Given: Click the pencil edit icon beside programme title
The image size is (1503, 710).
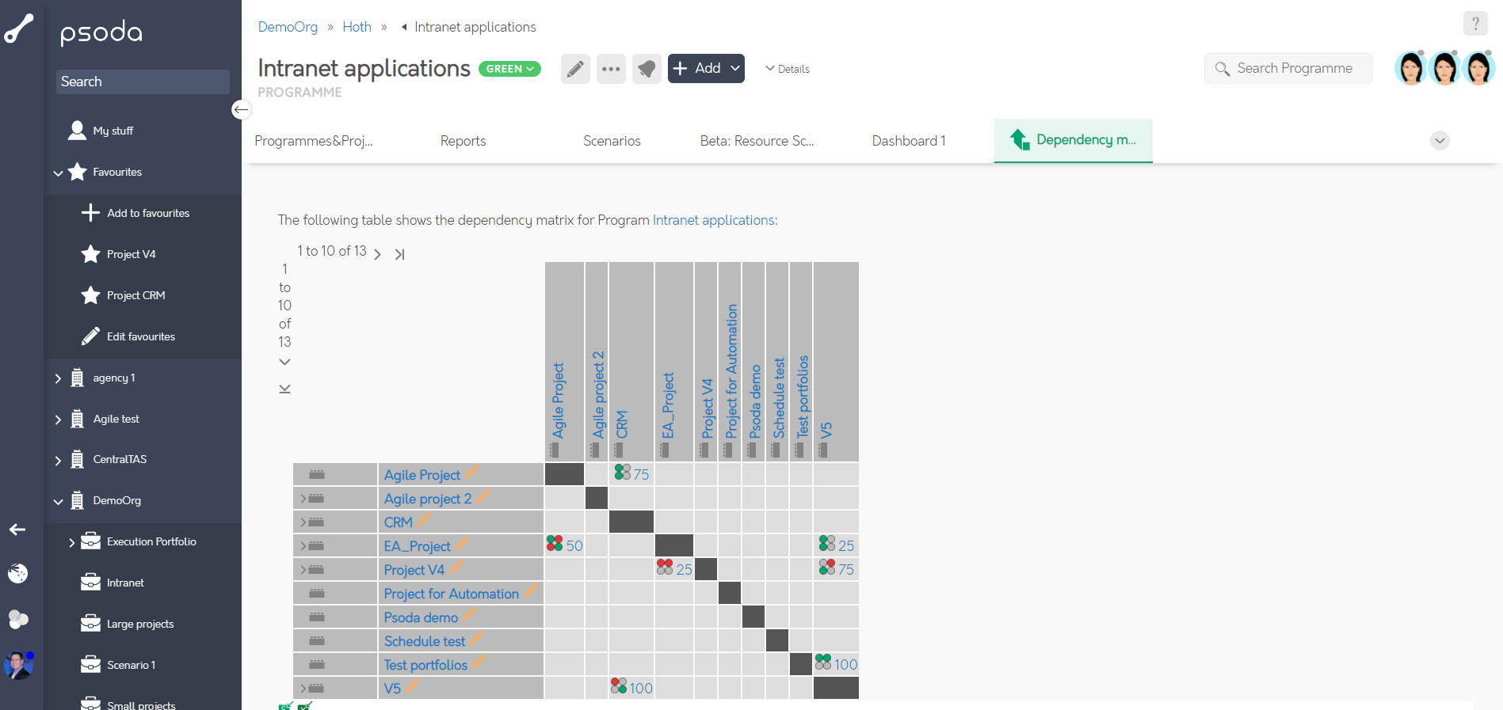Looking at the screenshot, I should pos(575,69).
